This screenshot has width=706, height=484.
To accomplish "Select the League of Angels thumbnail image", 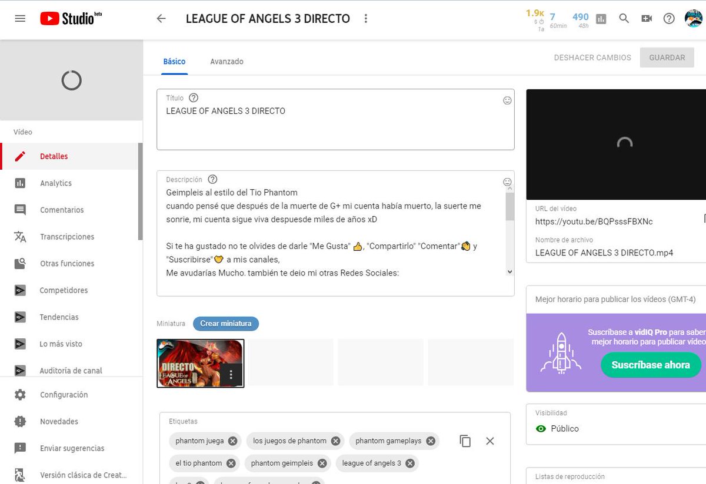I will coord(200,364).
